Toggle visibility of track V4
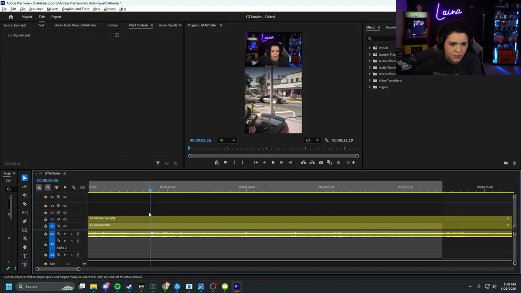This screenshot has height=293, width=521. click(x=65, y=206)
